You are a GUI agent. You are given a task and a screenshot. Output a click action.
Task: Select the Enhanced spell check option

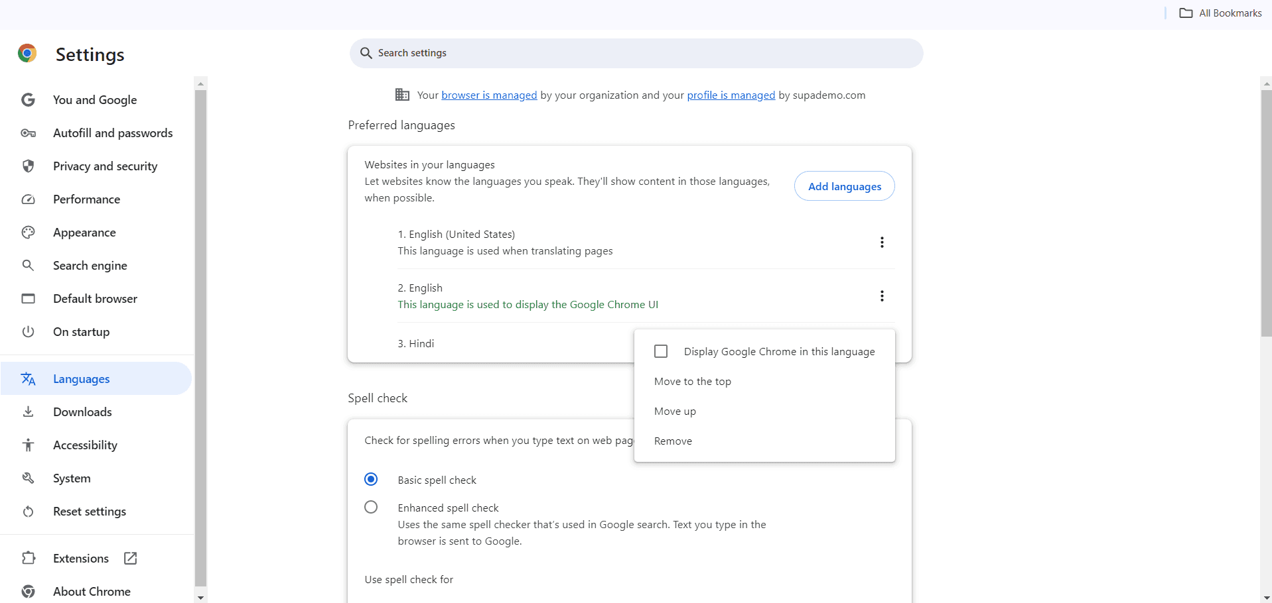coord(370,506)
